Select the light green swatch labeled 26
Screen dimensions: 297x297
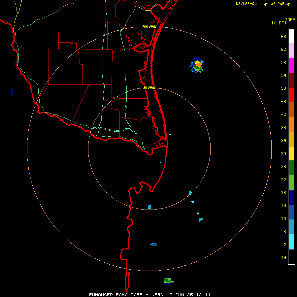[x=291, y=183]
